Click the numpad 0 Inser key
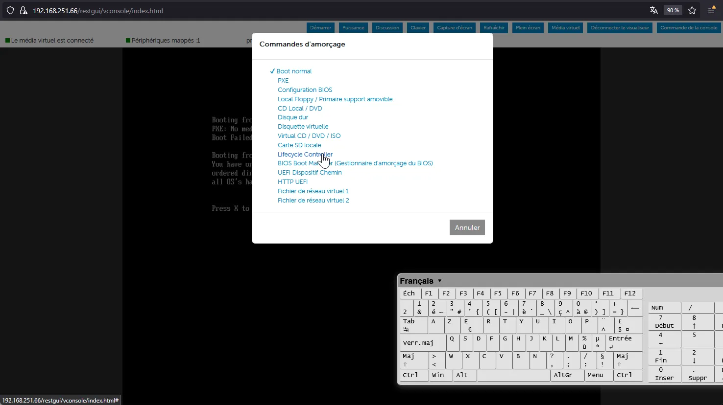 664,374
